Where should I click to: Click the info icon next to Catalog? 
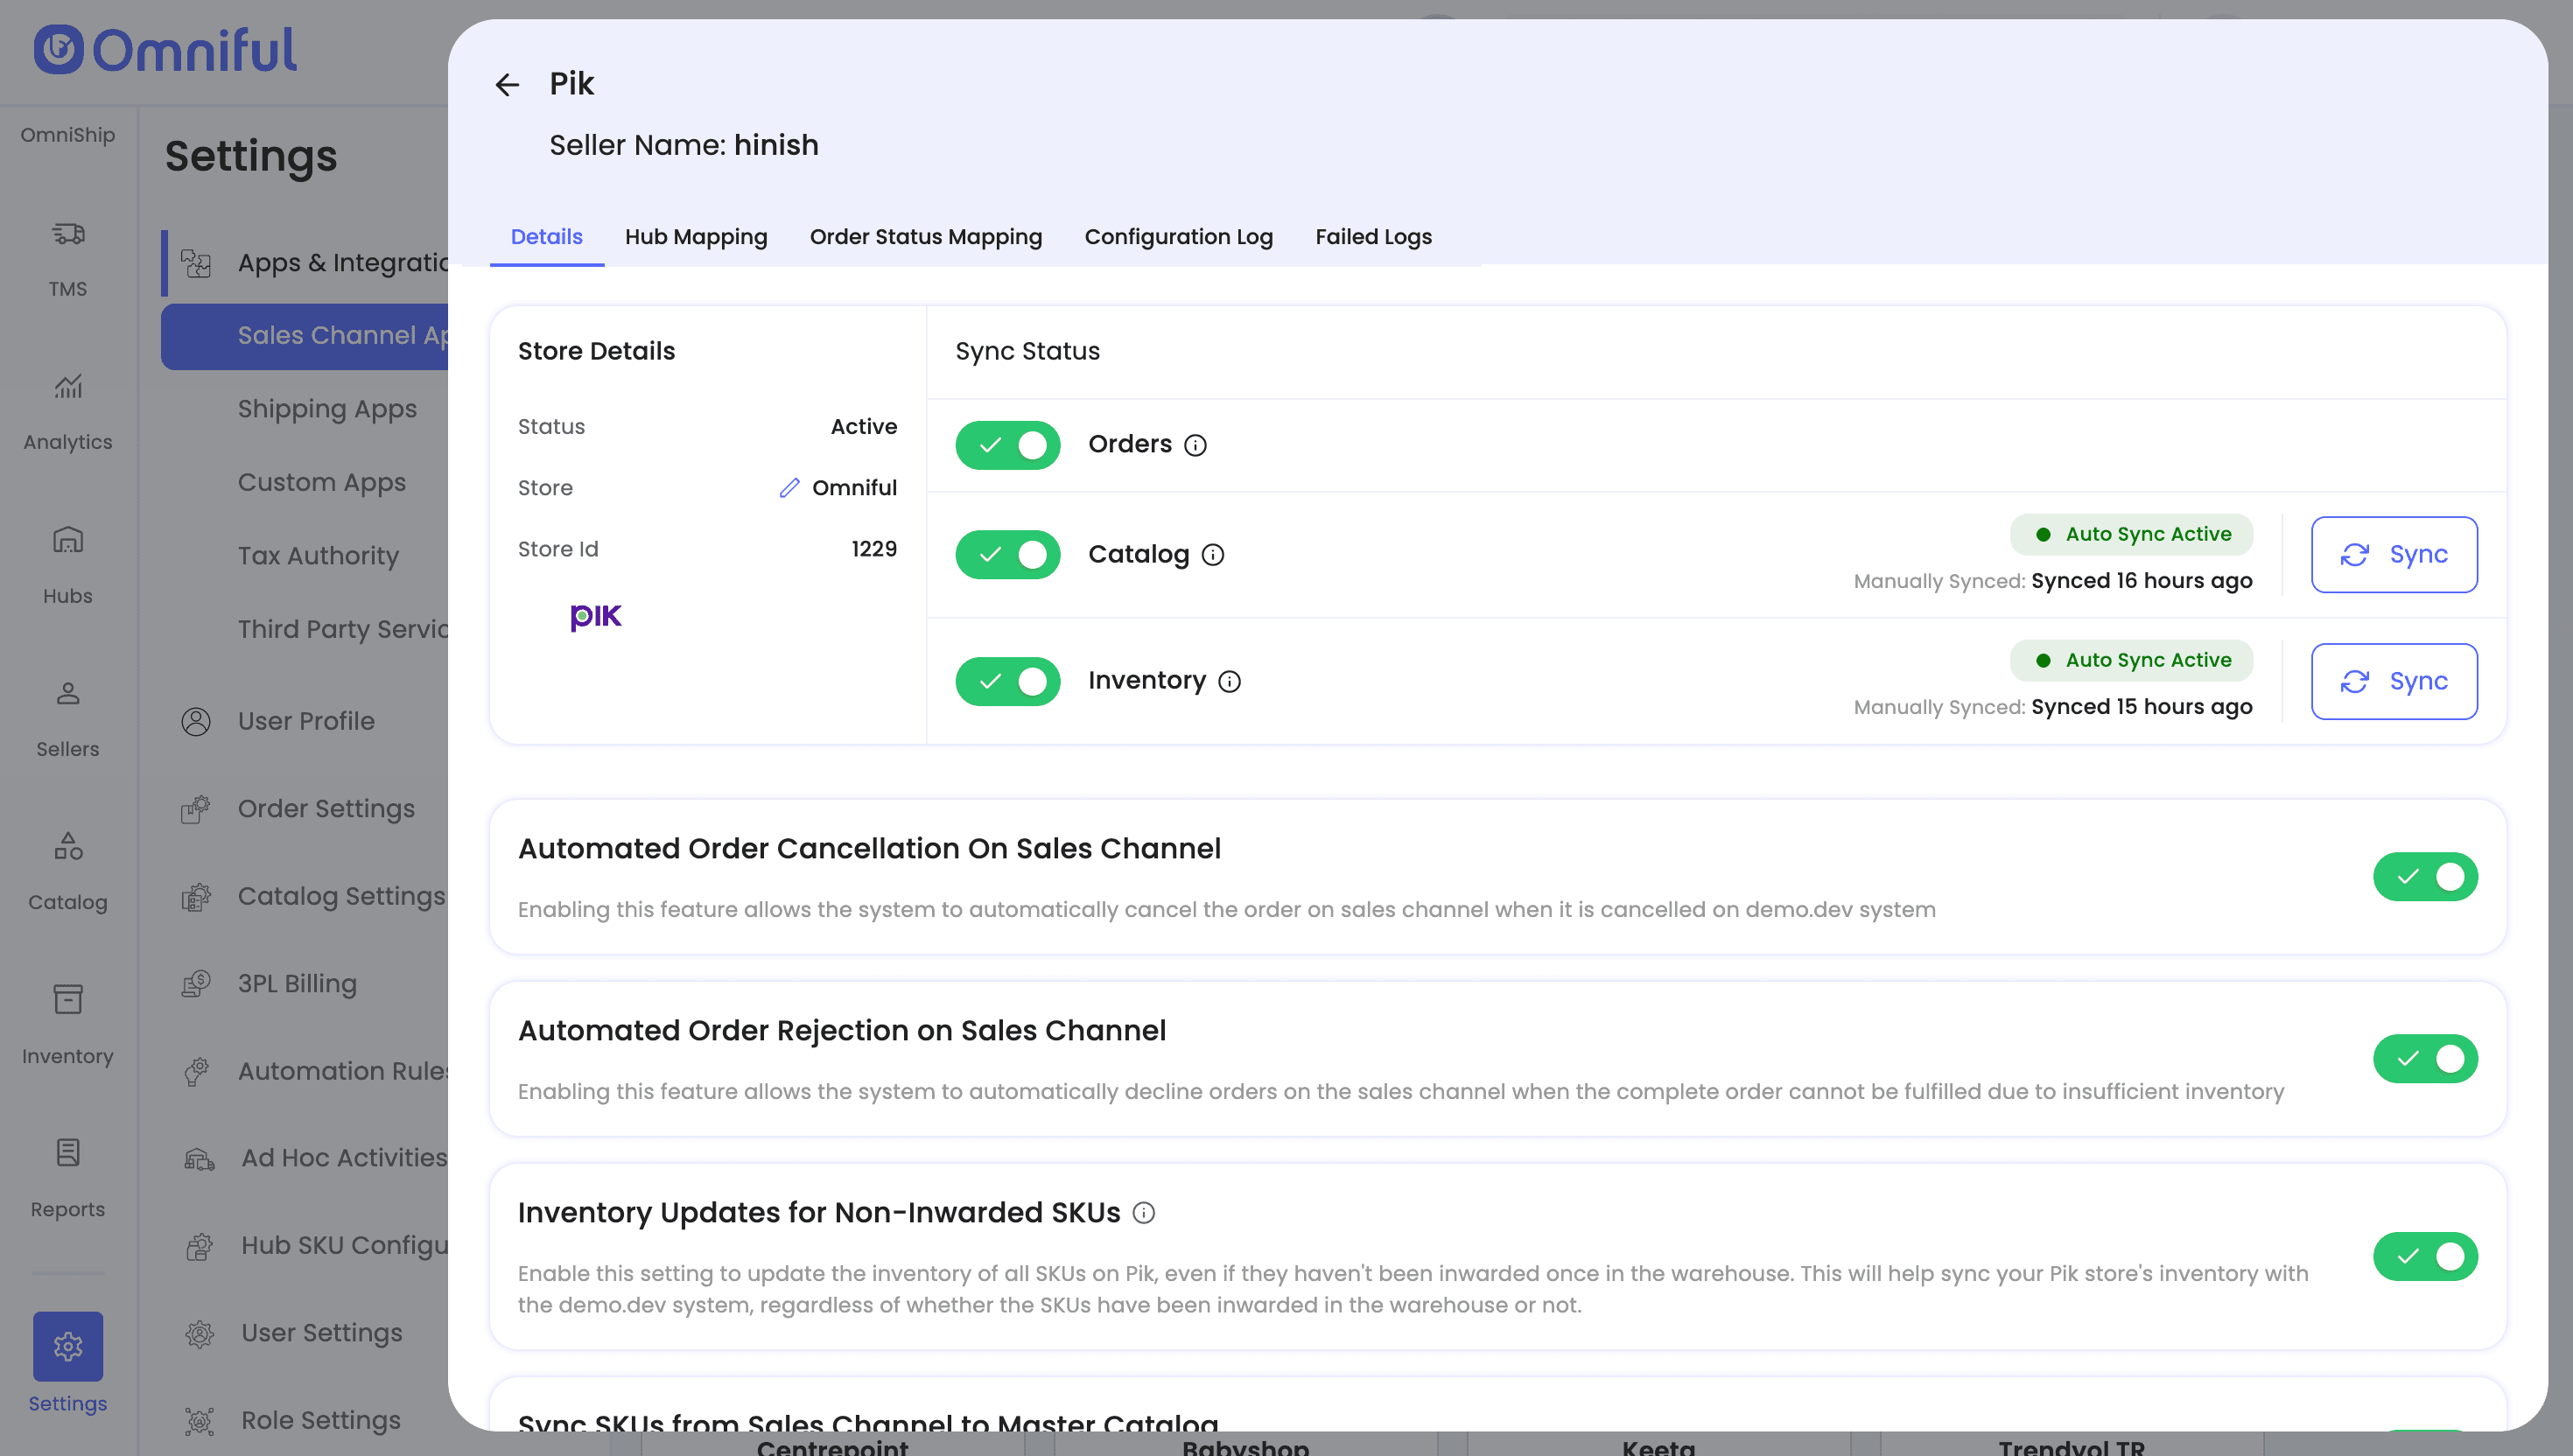click(1212, 555)
